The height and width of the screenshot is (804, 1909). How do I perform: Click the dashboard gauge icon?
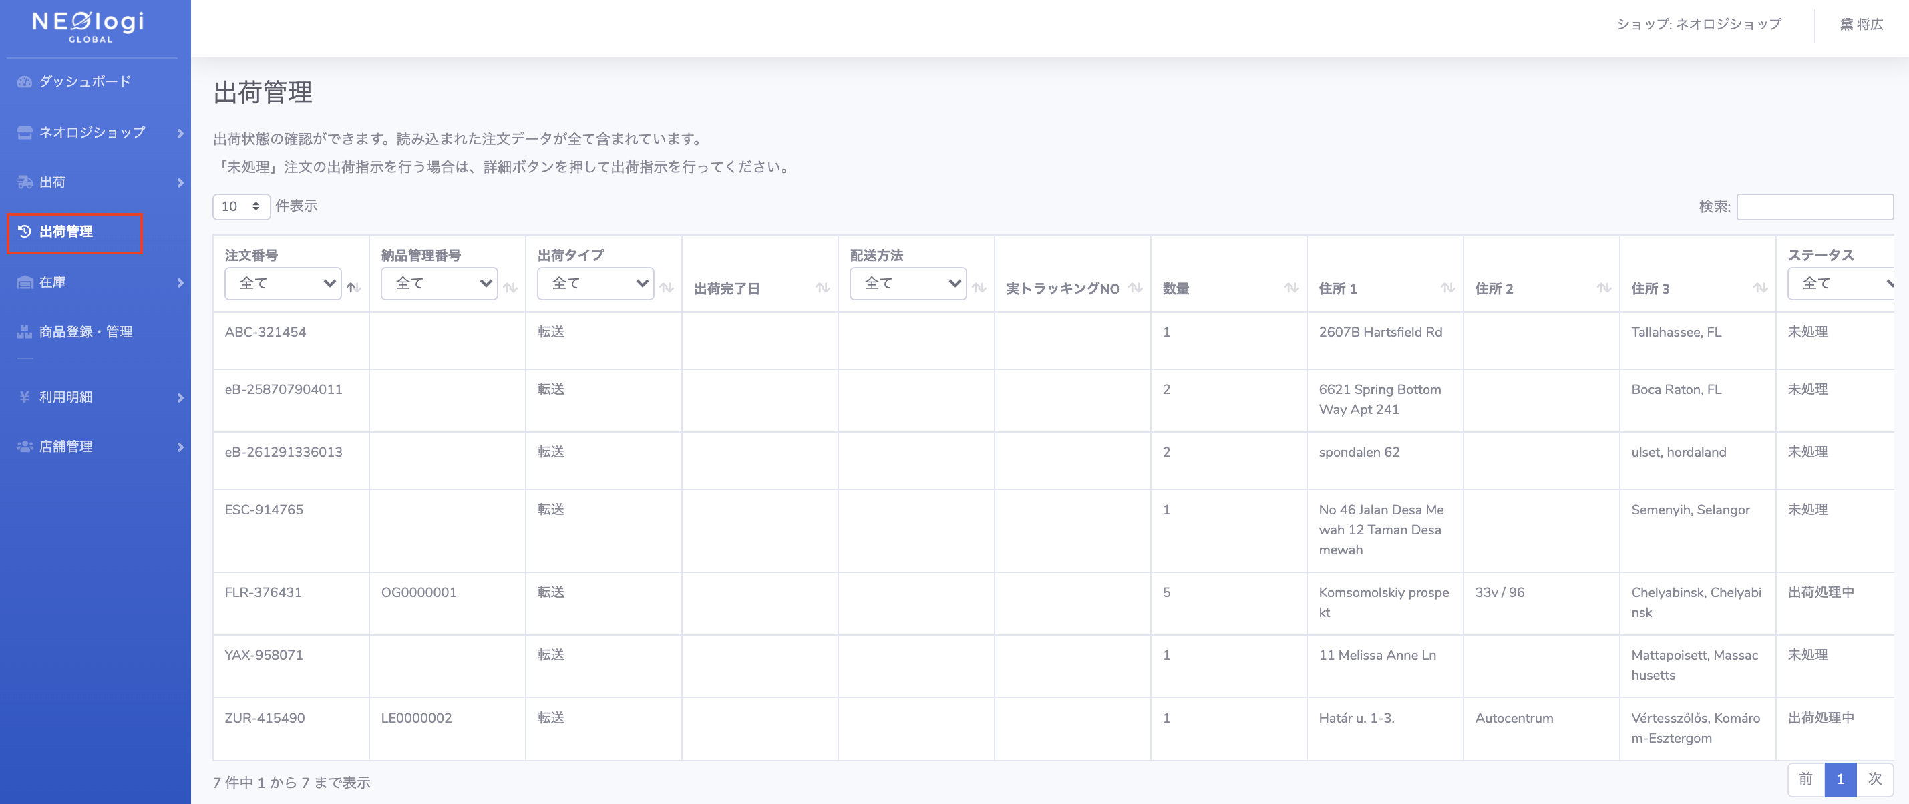click(x=25, y=82)
